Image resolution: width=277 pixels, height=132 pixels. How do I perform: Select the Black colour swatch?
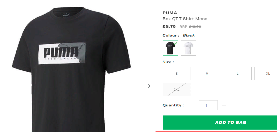(x=170, y=48)
